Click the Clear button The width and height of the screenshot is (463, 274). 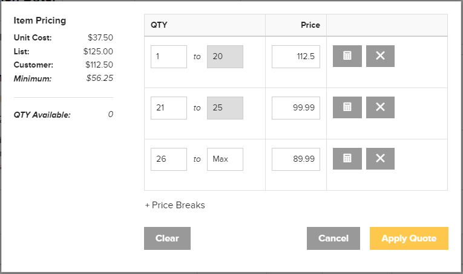pyautogui.click(x=167, y=238)
